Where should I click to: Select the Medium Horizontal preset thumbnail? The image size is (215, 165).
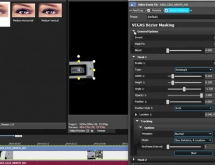[x=24, y=10]
